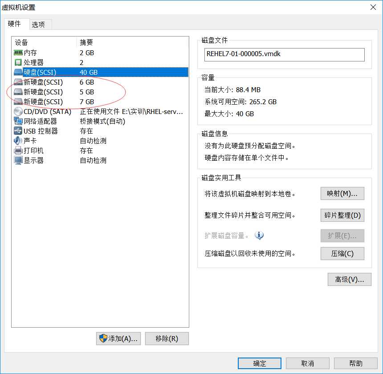Select CD/DVD (SATA) row label
Screen dimensions: 383x374
pyautogui.click(x=47, y=112)
